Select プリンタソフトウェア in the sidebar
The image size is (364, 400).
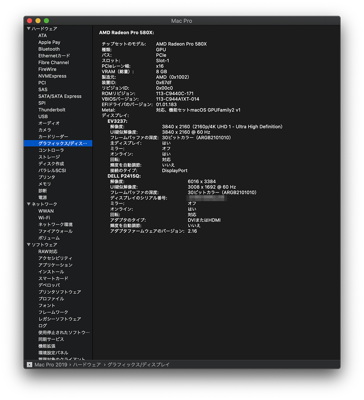coord(60,292)
